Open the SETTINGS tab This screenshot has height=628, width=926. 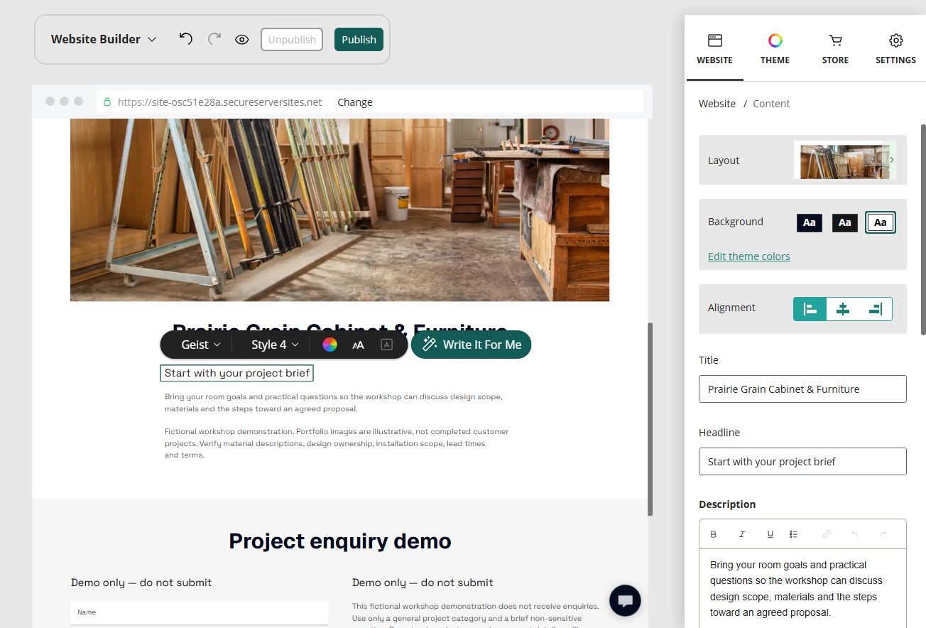point(895,49)
